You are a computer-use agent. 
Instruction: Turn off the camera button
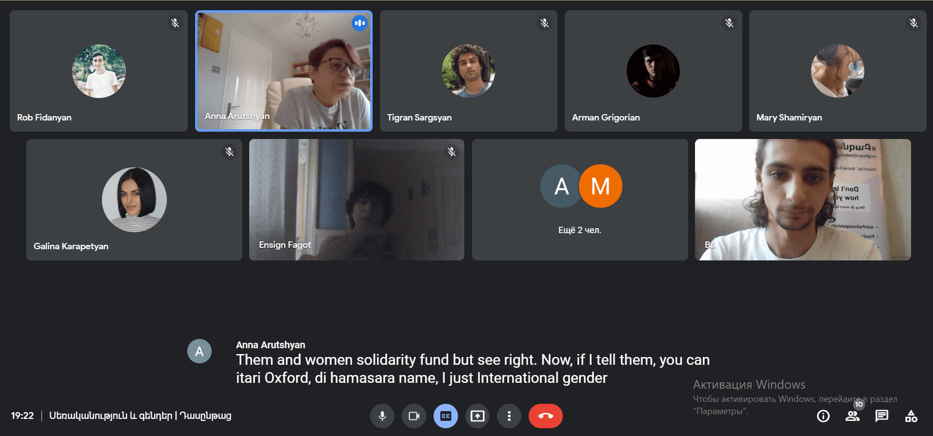coord(414,416)
